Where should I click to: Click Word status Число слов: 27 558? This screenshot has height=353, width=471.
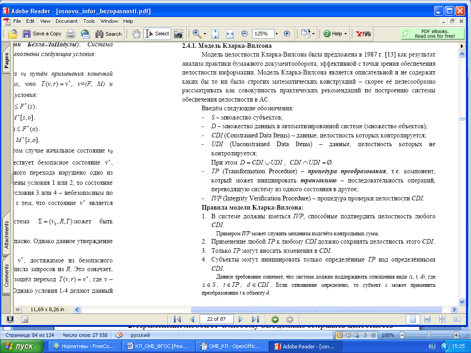point(85,335)
